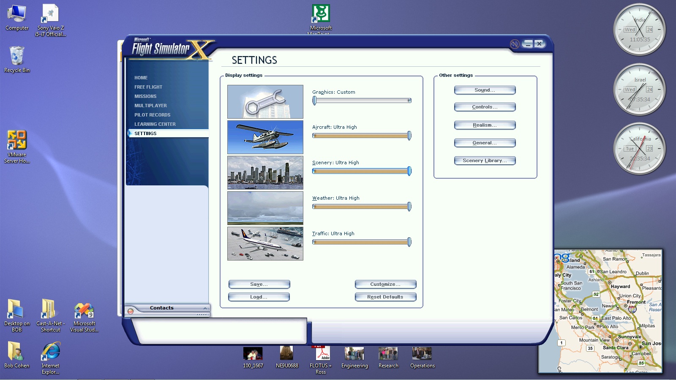Viewport: 676px width, 380px height.
Task: Click the Aircraft seaplane thumbnail
Action: click(x=265, y=137)
